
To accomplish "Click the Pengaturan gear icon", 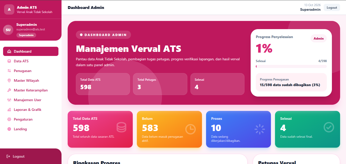I will [9, 119].
